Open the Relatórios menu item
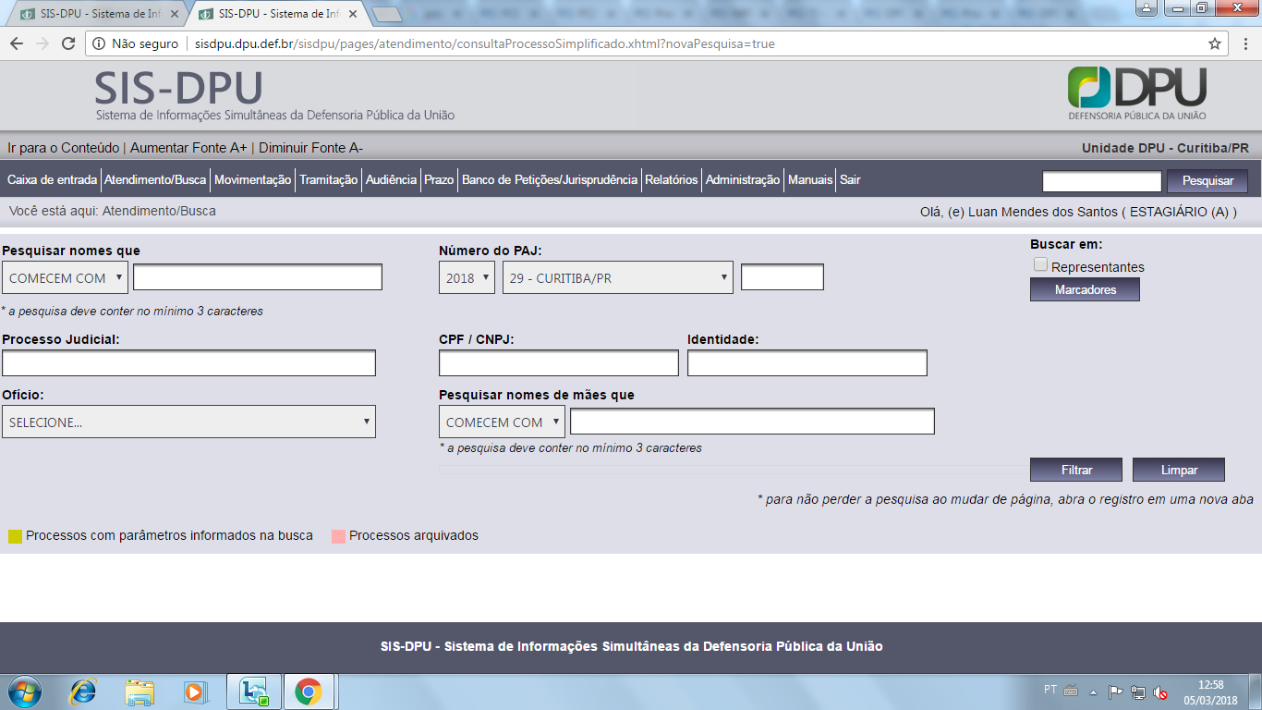Viewport: 1262px width, 710px height. coord(671,180)
